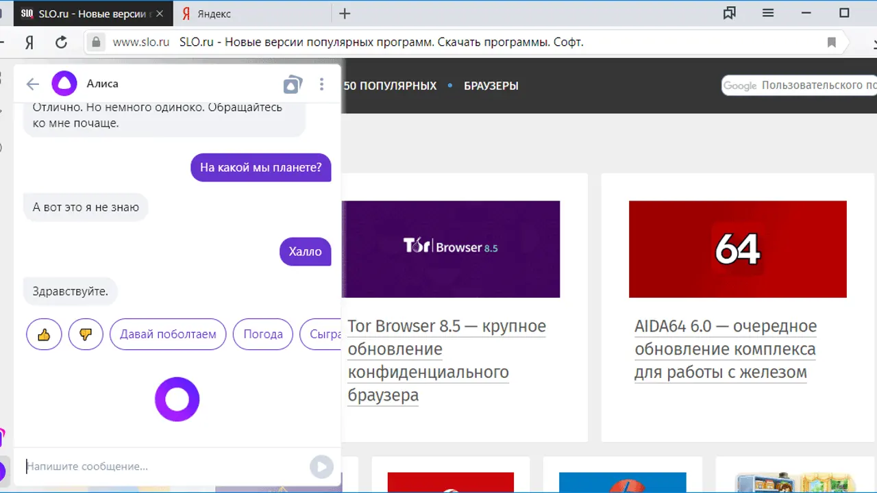
Task: Open the browser hamburger menu
Action: coord(768,13)
